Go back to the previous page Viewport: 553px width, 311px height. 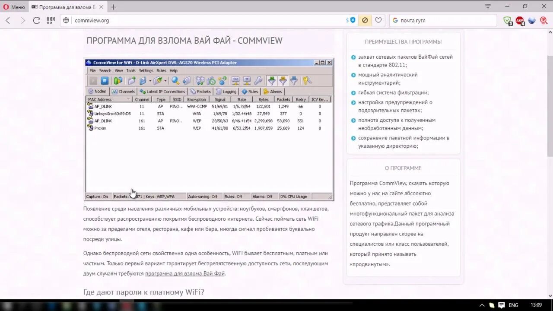8,20
